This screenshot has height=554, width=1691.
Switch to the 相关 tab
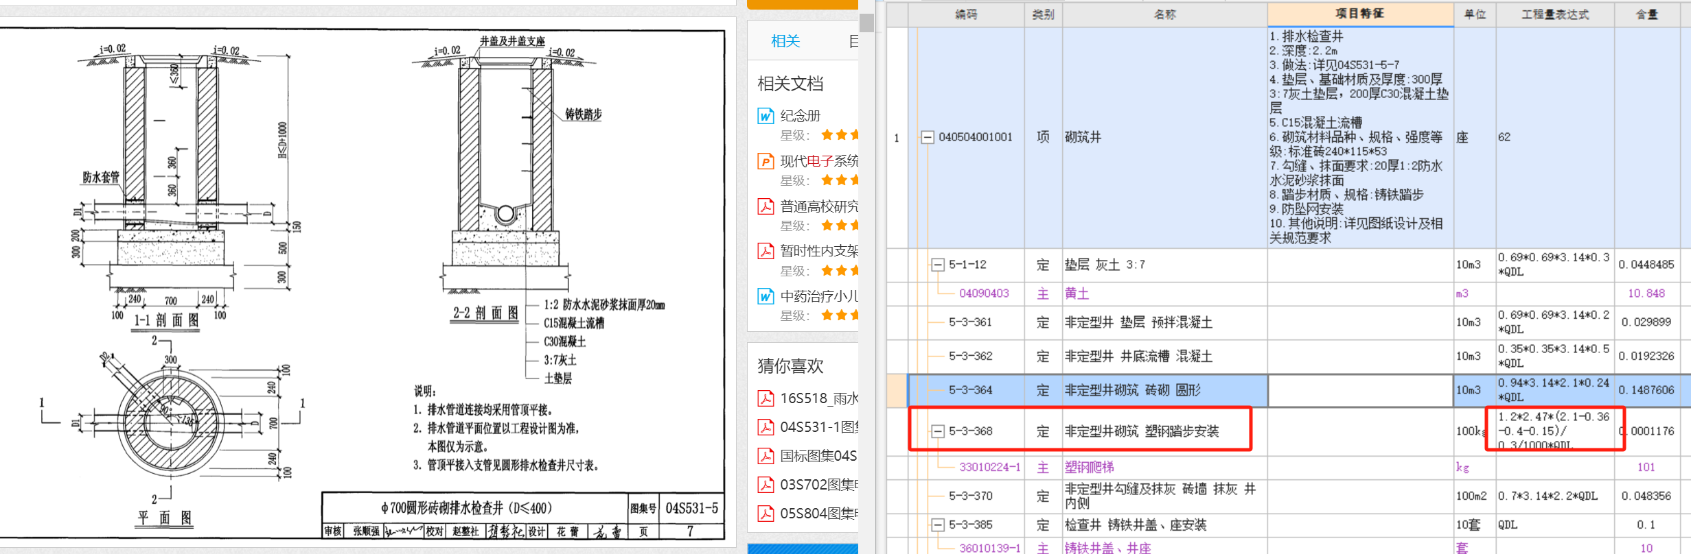[785, 41]
